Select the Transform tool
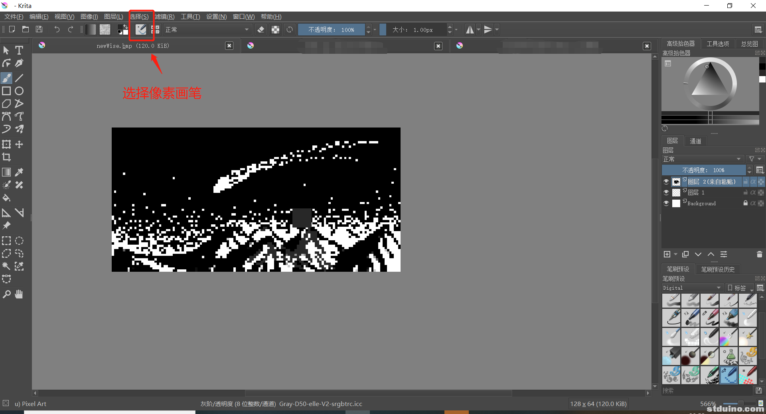This screenshot has width=766, height=414. (x=6, y=144)
